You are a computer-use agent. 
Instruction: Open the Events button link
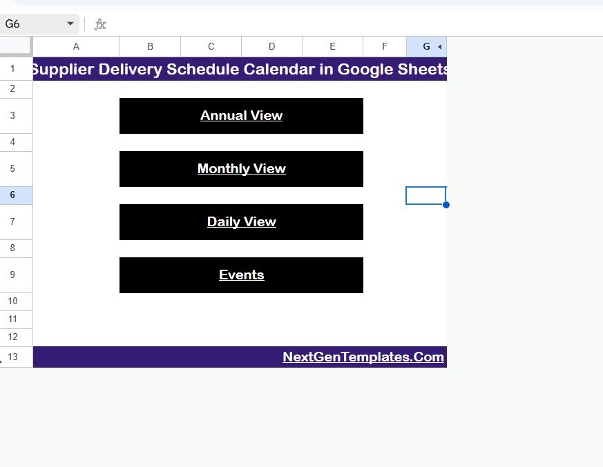tap(241, 275)
